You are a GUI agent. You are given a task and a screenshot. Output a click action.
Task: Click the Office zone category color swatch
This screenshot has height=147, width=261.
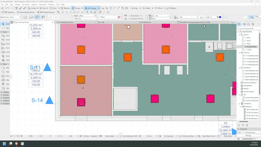click(119, 17)
